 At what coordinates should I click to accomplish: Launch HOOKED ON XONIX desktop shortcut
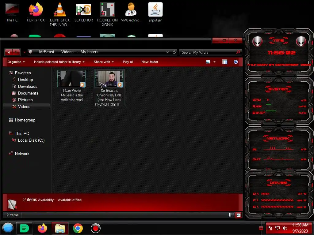107,14
